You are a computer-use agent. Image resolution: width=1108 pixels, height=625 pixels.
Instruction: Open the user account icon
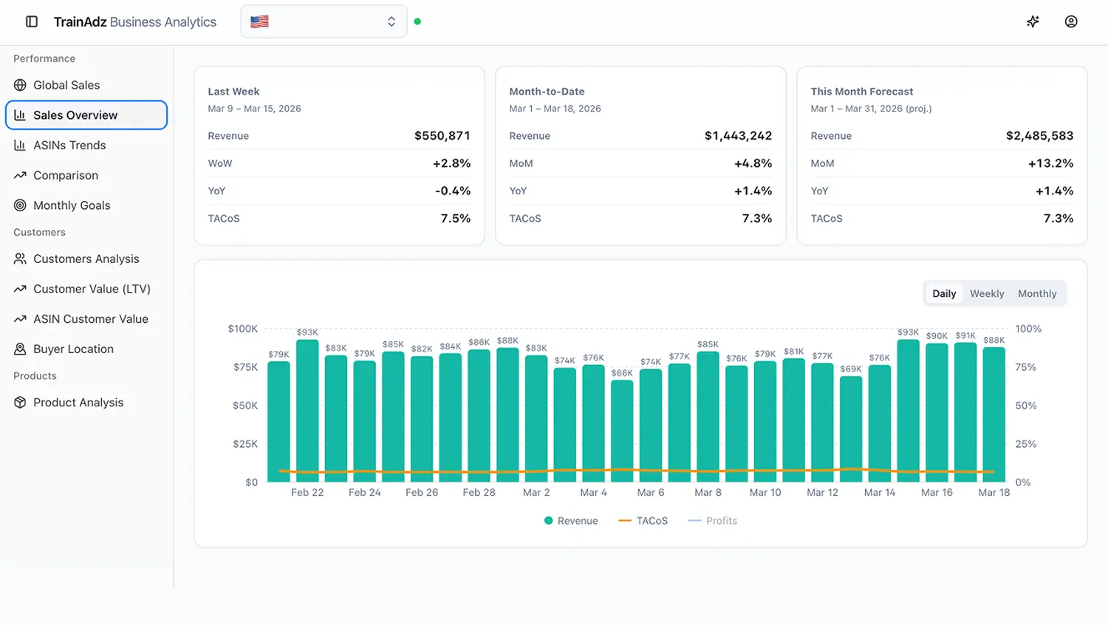click(x=1071, y=21)
